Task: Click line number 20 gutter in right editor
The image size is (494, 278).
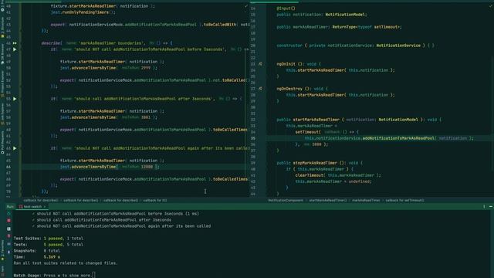Action: click(253, 46)
